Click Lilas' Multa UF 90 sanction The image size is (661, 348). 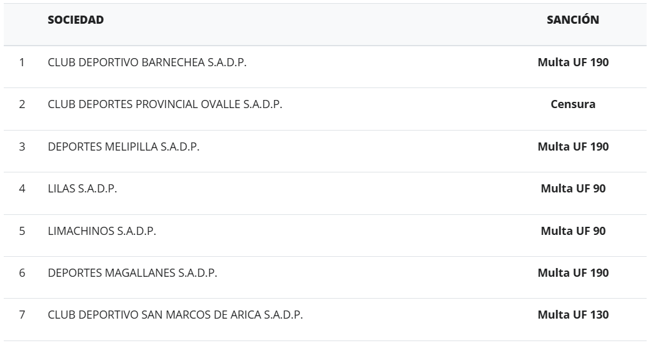[573, 189]
